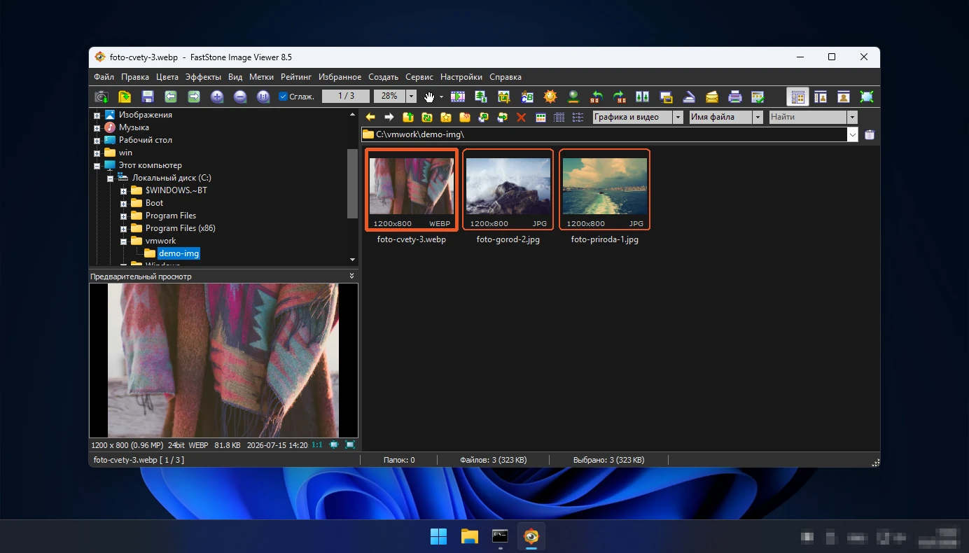This screenshot has height=553, width=969.
Task: Open the Crop Board tool
Action: click(x=504, y=97)
